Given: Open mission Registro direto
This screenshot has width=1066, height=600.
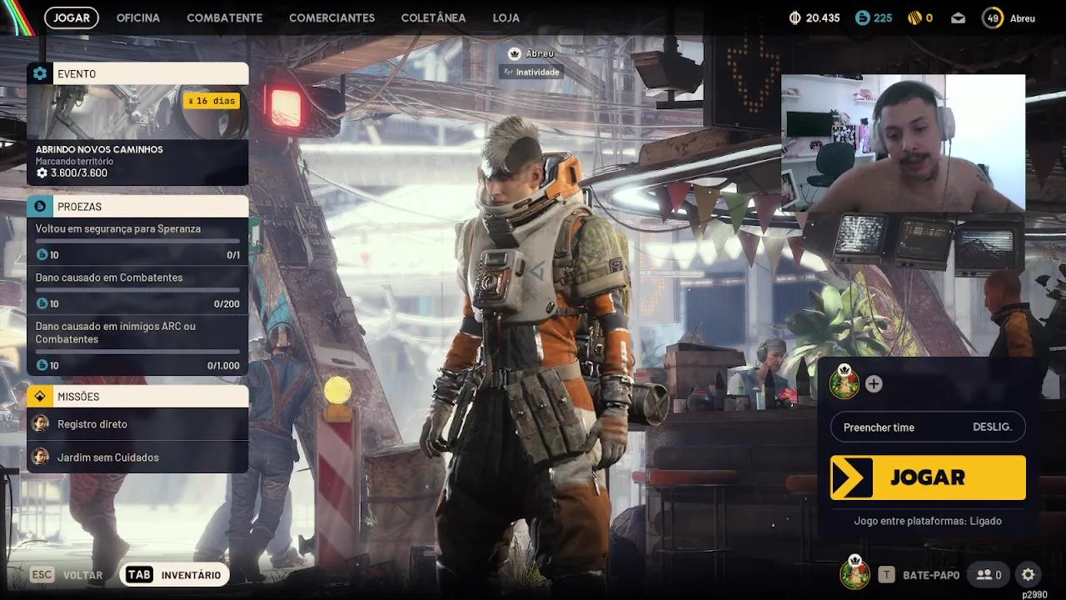Looking at the screenshot, I should (x=137, y=424).
